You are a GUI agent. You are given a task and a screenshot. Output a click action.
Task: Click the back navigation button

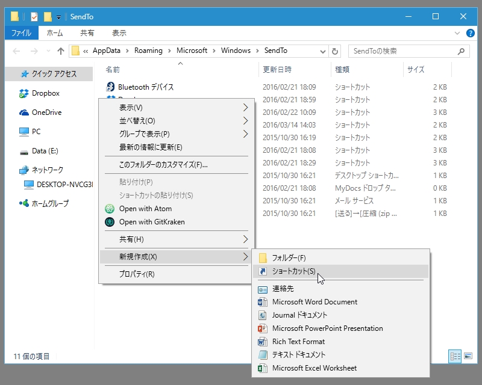16,51
